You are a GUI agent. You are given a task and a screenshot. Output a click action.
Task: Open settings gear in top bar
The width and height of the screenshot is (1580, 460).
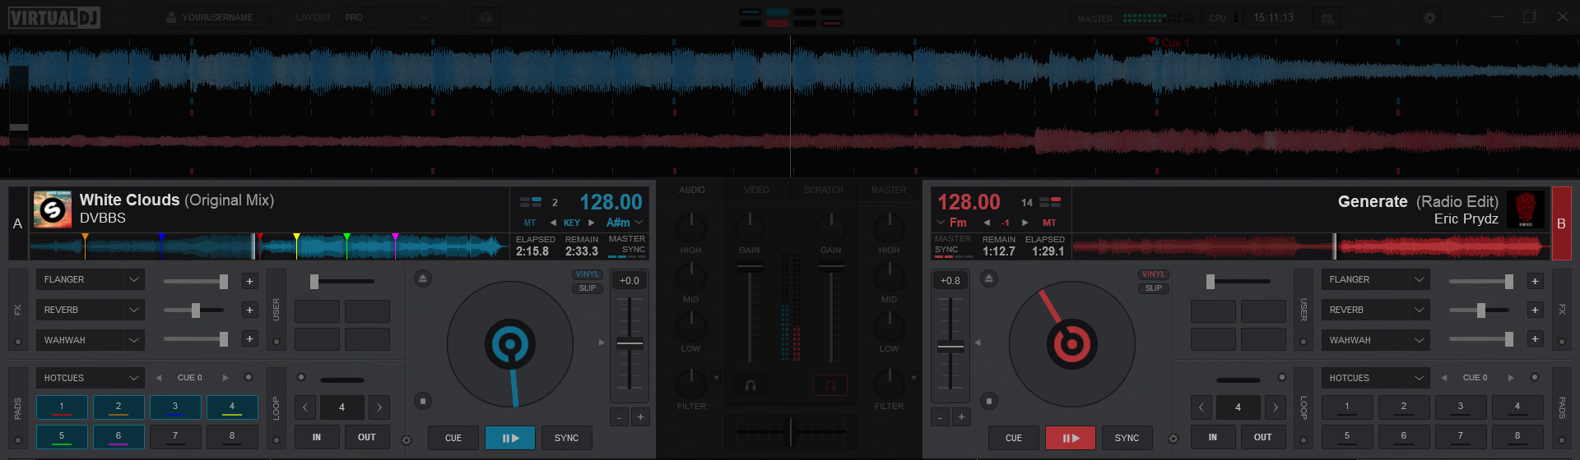tap(1429, 17)
